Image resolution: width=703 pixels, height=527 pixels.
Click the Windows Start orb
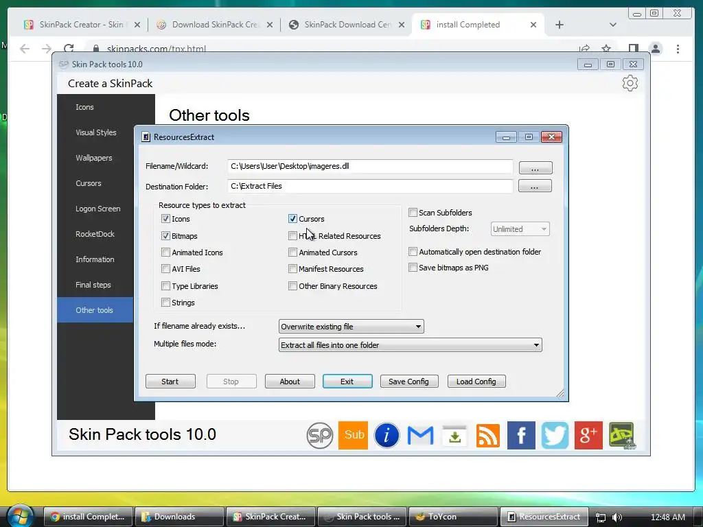click(x=20, y=516)
